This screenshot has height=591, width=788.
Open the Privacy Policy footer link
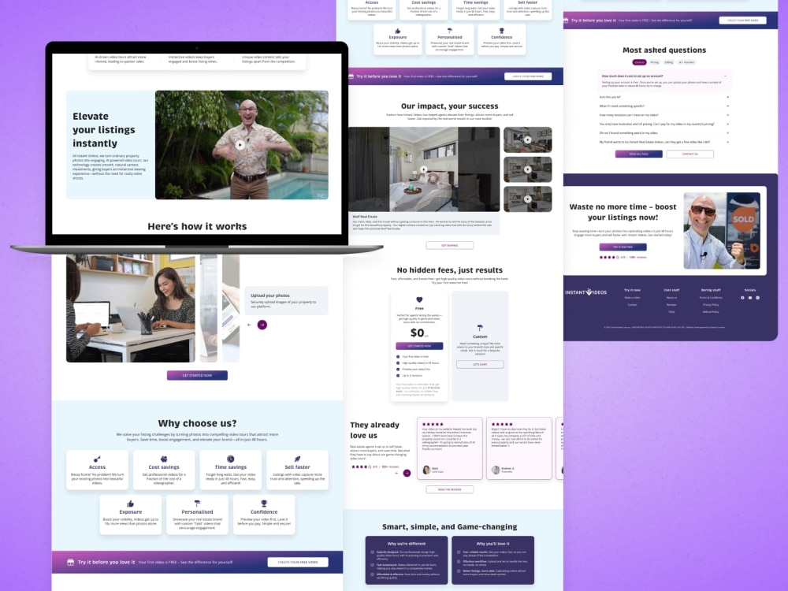pyautogui.click(x=711, y=305)
